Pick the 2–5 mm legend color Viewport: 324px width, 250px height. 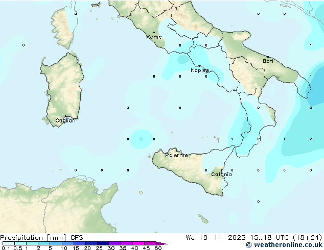tap(44, 243)
